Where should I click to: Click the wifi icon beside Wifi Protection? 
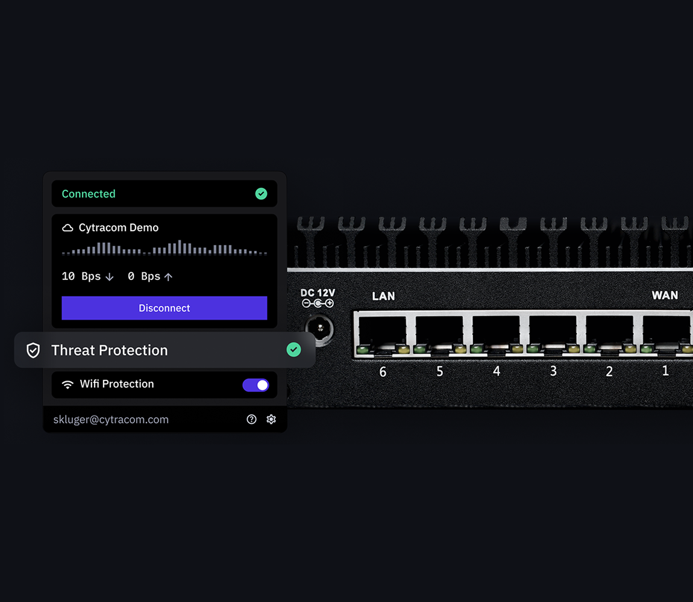click(x=67, y=384)
